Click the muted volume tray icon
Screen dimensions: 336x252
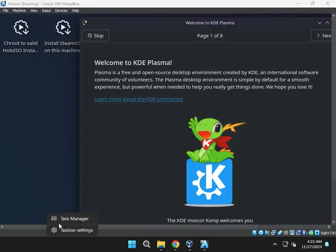(x=294, y=244)
